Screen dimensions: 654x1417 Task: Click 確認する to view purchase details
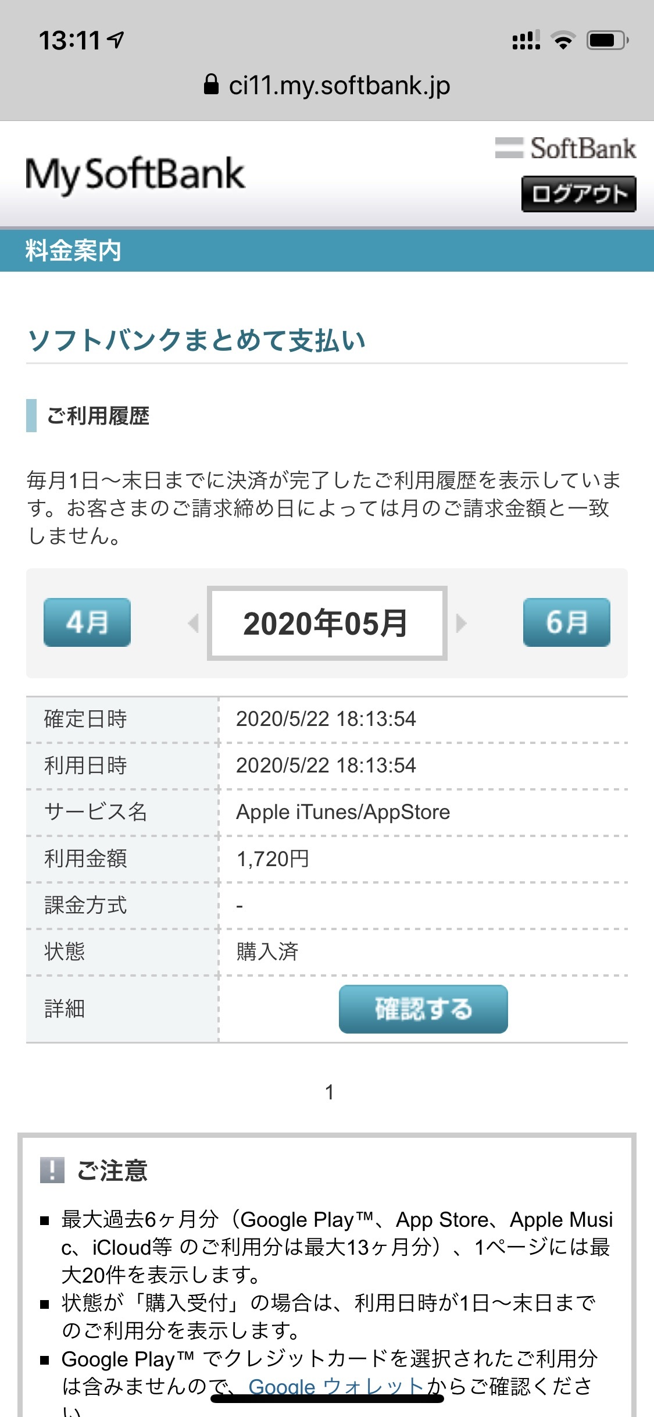click(x=423, y=1009)
